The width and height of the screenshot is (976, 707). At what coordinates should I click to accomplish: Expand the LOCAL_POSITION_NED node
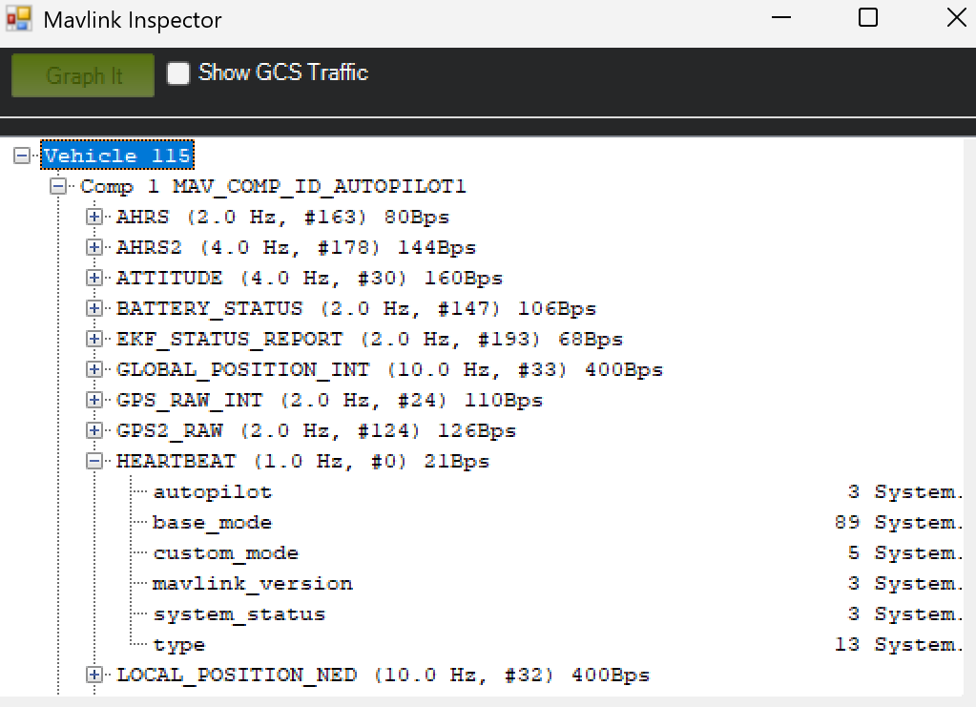tap(94, 675)
